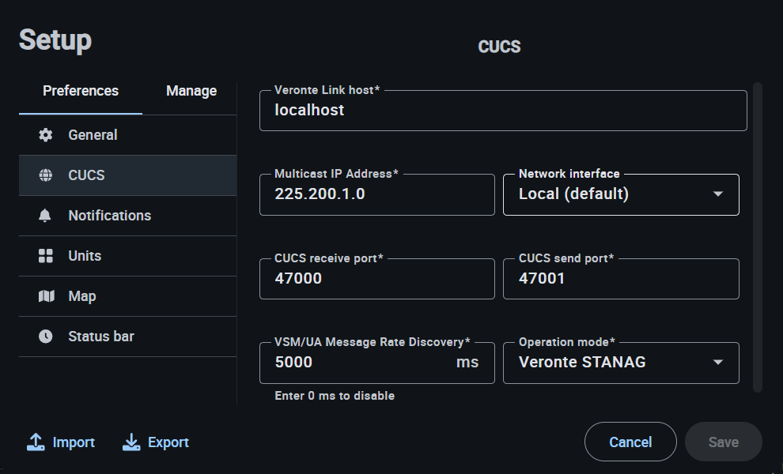783x474 pixels.
Task: Open the Local (default) combo box
Action: [x=621, y=194]
